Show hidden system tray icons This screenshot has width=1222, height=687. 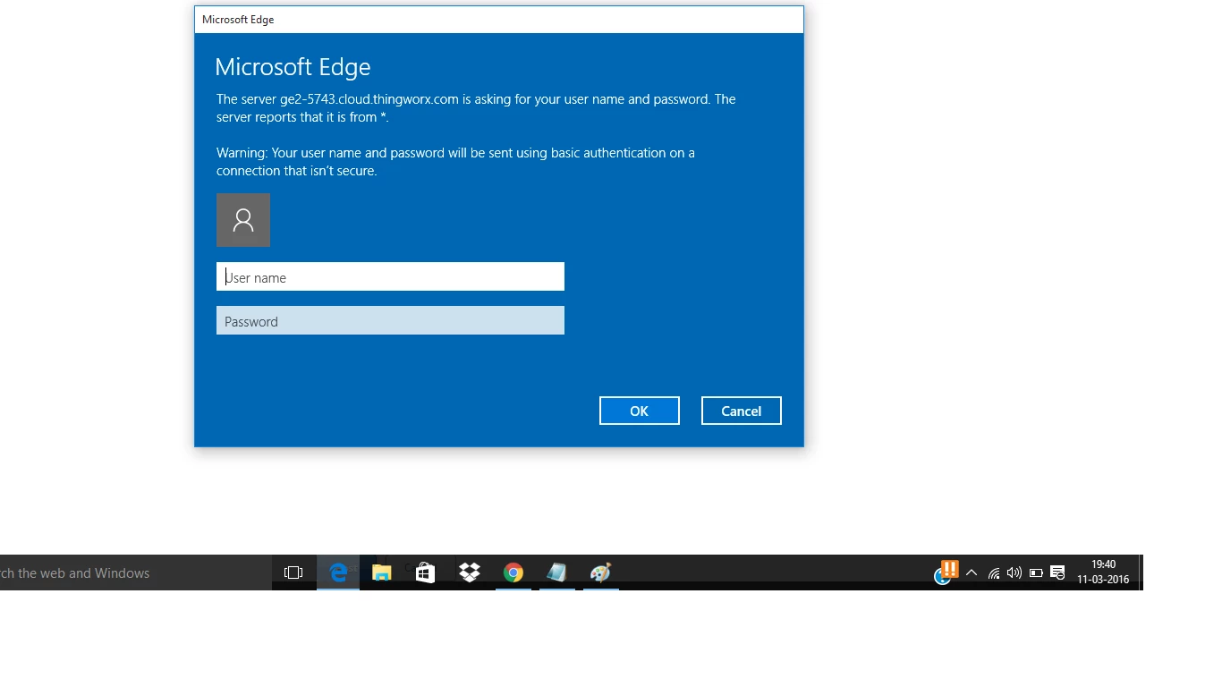(x=972, y=573)
